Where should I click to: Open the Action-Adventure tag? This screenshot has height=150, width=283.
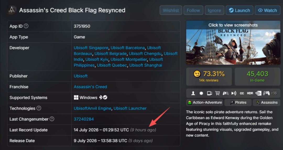tap(204, 103)
